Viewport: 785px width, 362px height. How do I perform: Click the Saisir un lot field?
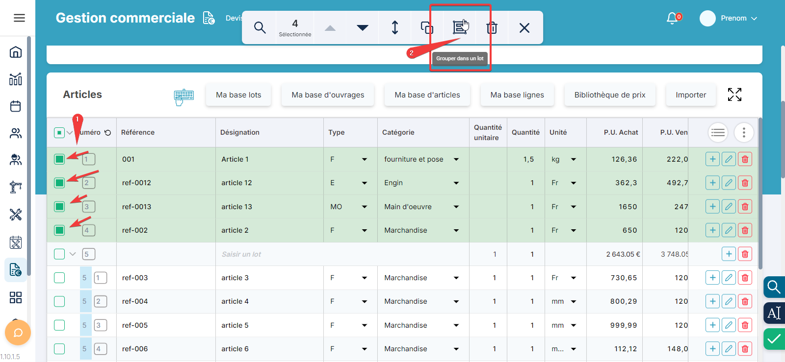point(294,254)
